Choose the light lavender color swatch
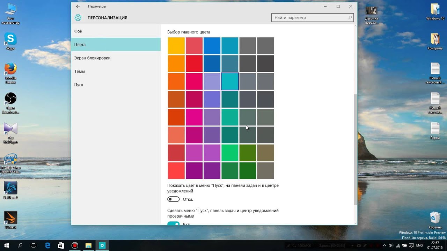 pos(212,82)
